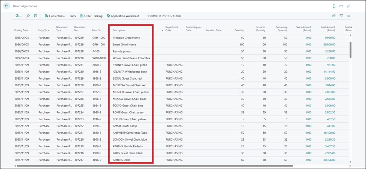Select ANTWERP Conference Table cell
The width and height of the screenshot is (366, 169).
[x=130, y=133]
